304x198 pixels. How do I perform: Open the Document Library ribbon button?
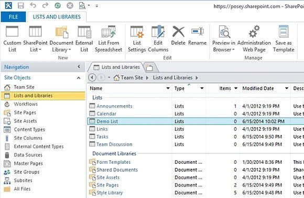(61, 39)
